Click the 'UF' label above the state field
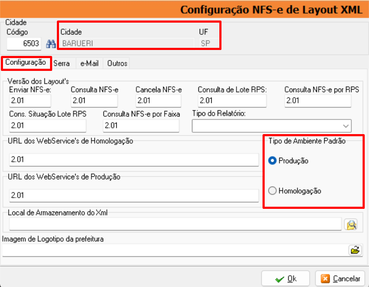369x287 pixels. coord(204,32)
